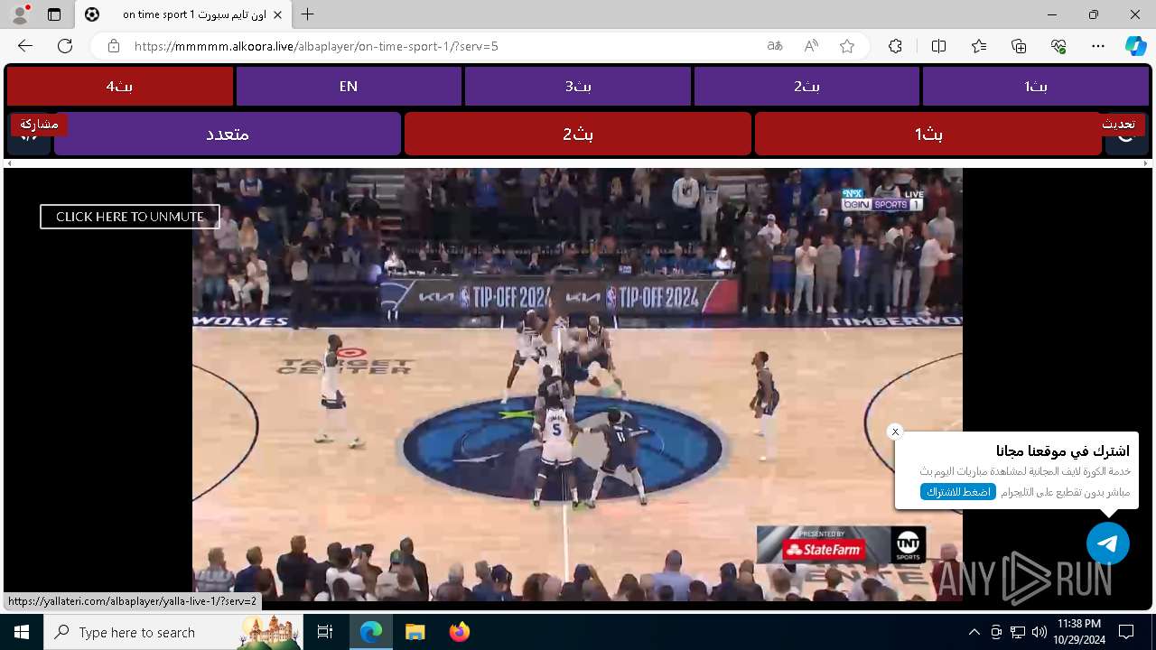Select the top-row purple بث1 tab
The image size is (1156, 650).
point(1036,87)
